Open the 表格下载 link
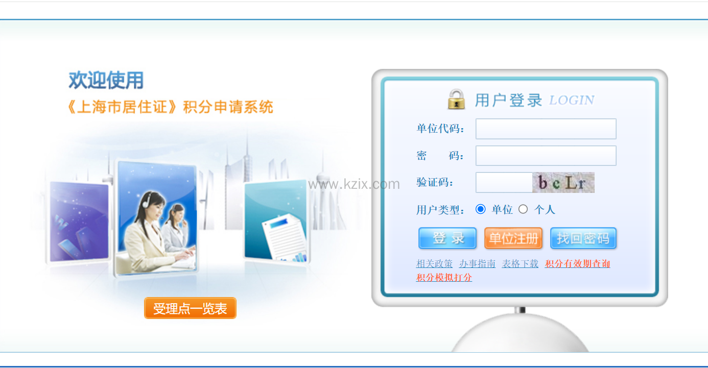 click(520, 264)
